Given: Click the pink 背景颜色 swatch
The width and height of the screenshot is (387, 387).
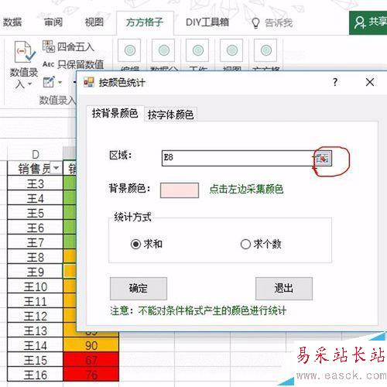Looking at the screenshot, I should click(x=180, y=190).
